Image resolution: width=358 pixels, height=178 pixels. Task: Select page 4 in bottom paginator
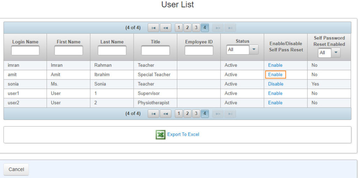point(205,114)
